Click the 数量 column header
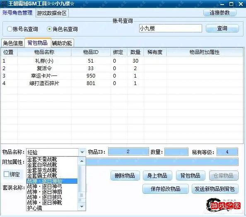Image resolution: width=246 pixels, height=217 pixels. (135, 52)
